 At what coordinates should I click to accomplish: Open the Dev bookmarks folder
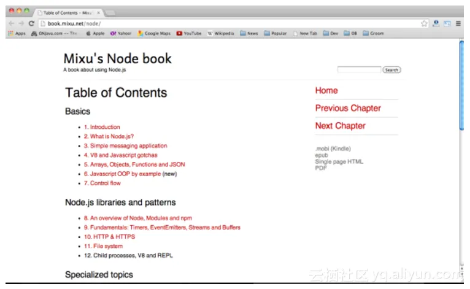(x=331, y=33)
